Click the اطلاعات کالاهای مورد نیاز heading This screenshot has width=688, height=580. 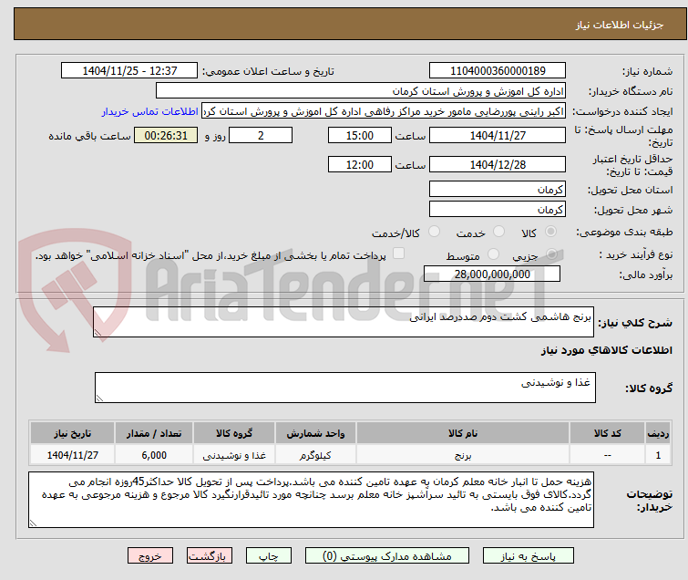(x=606, y=350)
